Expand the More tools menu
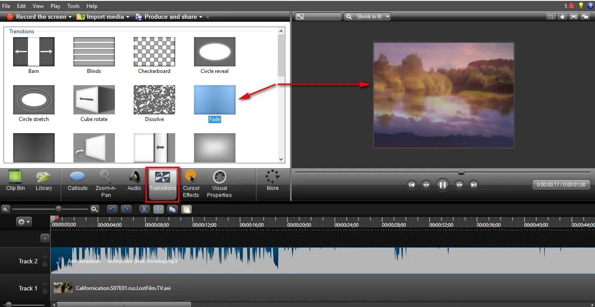 273,181
